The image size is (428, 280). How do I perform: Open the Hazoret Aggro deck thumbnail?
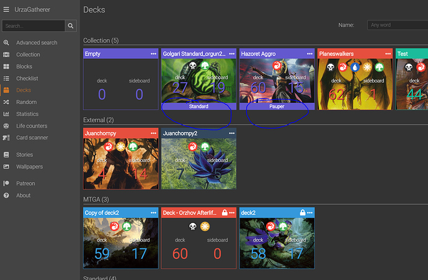coord(277,81)
